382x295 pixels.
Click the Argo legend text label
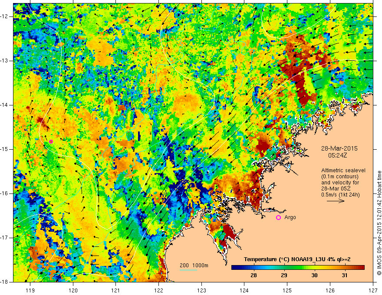(290, 217)
